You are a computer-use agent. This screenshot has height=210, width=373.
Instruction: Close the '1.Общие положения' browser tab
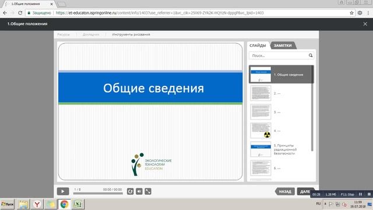[52, 4]
